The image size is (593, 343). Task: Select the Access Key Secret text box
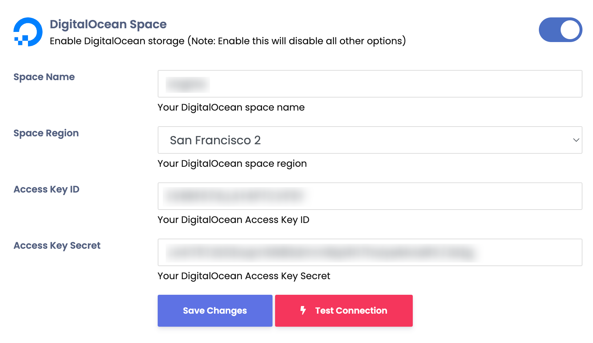(x=369, y=252)
